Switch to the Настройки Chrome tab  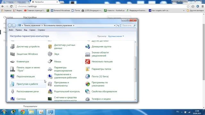click(45, 2)
